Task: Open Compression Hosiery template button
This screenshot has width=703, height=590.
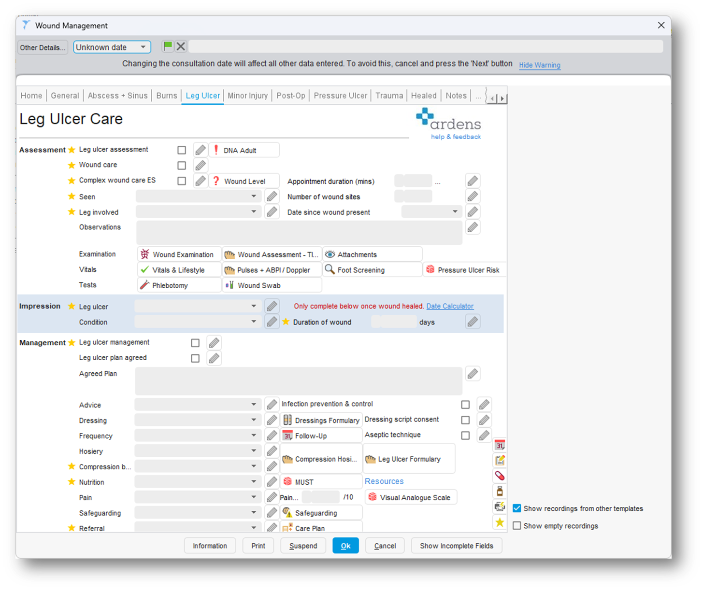Action: tap(321, 459)
